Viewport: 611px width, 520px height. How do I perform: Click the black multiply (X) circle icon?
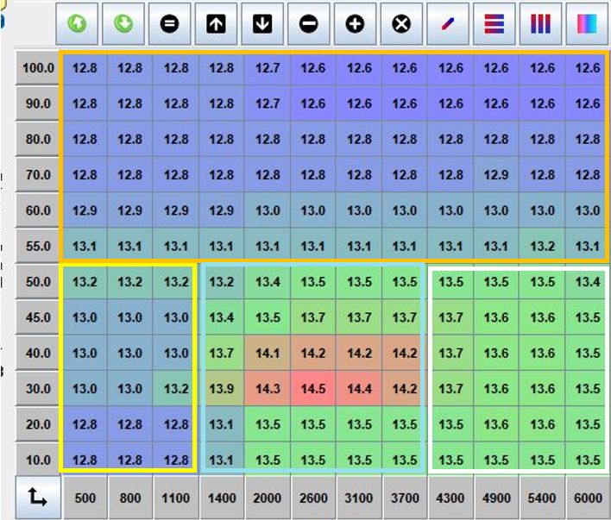(400, 24)
